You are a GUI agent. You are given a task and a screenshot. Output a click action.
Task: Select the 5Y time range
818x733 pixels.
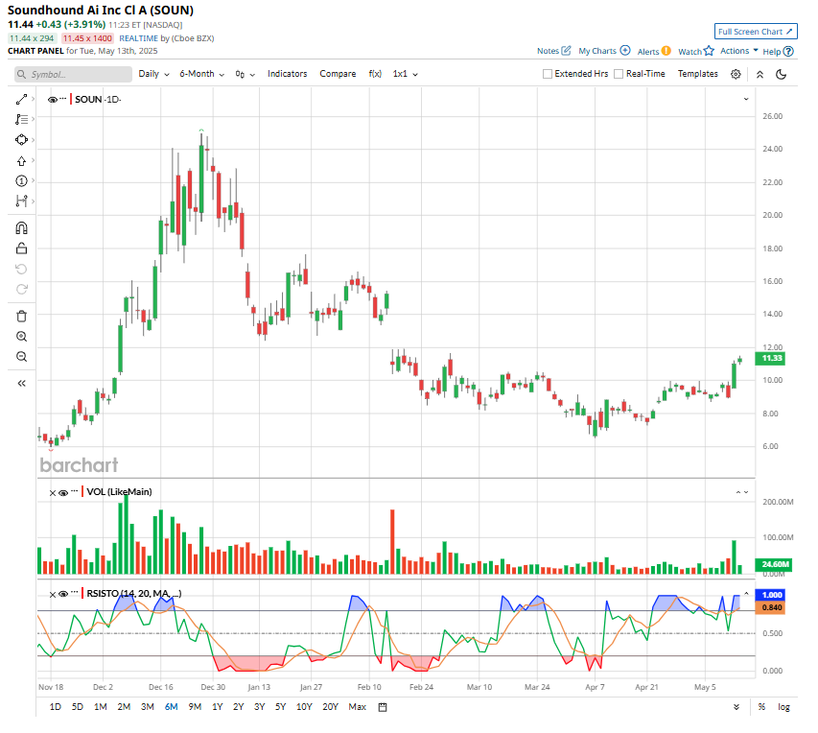[280, 707]
